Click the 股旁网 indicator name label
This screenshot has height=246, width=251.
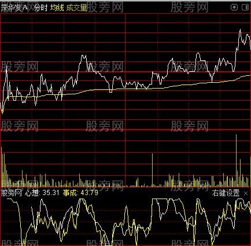point(11,193)
